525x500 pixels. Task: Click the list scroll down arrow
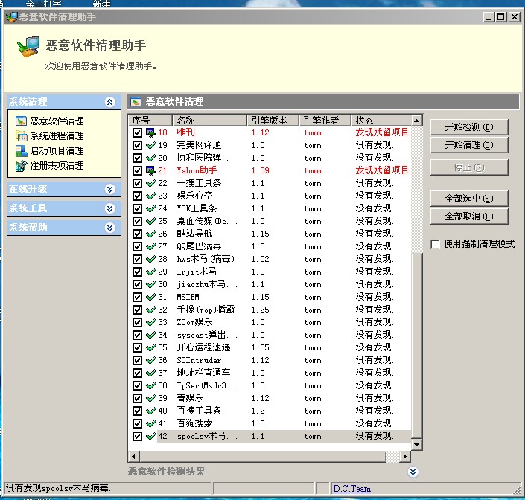(x=416, y=444)
